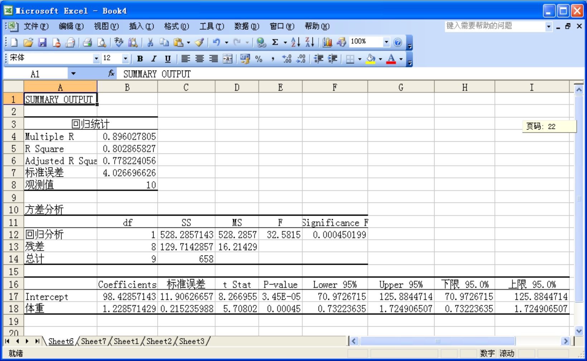Open a file with folder icon
587x361 pixels.
pos(28,43)
